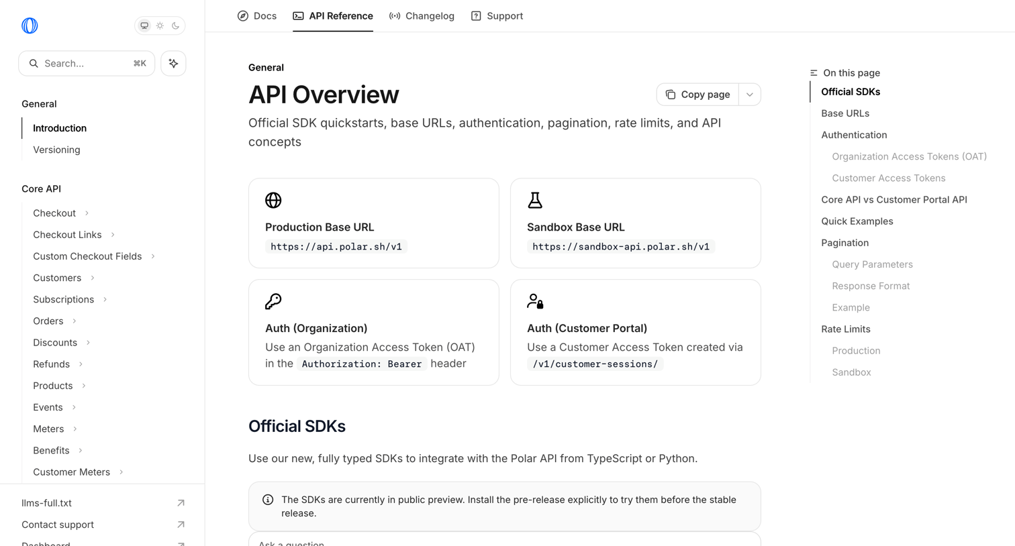Click the On this page list icon
Screen dimensions: 1015x546
pos(814,73)
